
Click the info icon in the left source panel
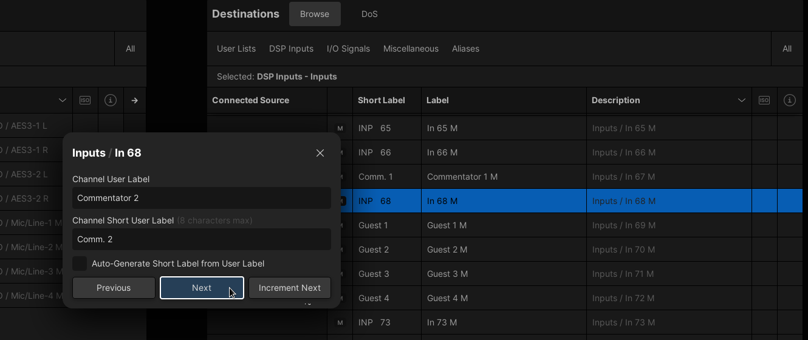110,100
